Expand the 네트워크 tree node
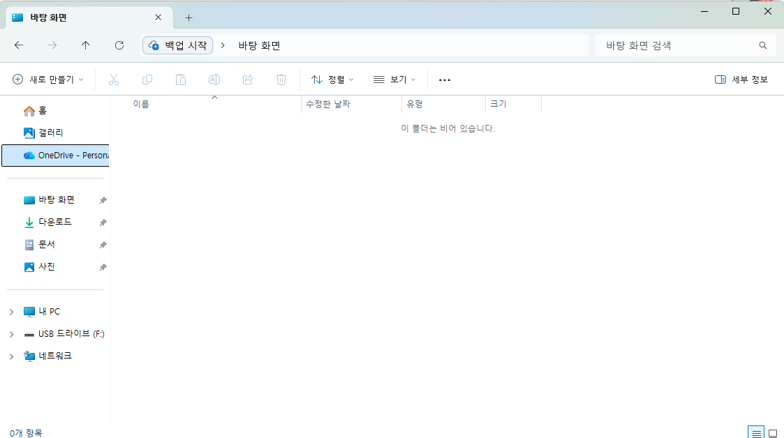 coord(11,356)
